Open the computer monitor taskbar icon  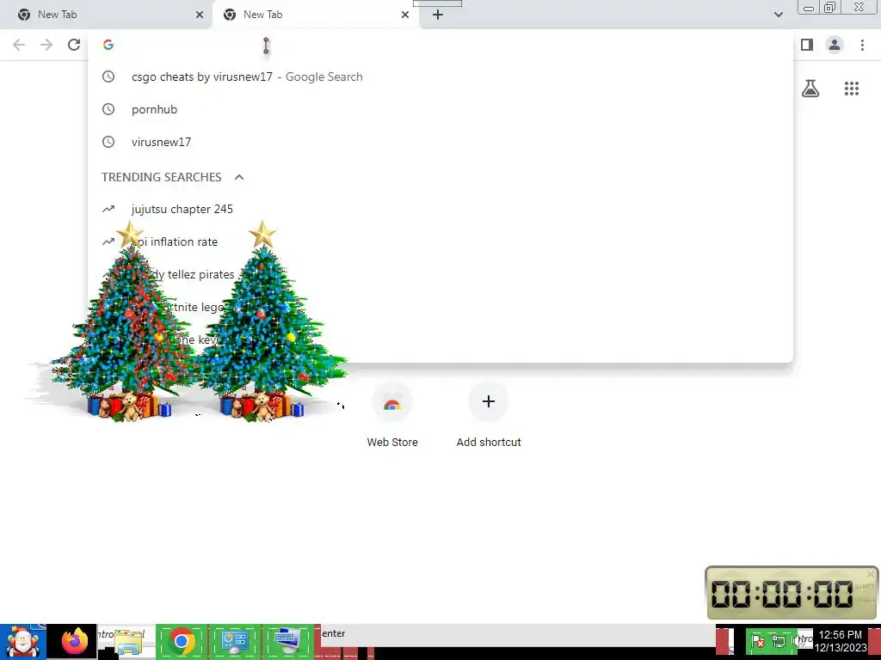coord(287,641)
